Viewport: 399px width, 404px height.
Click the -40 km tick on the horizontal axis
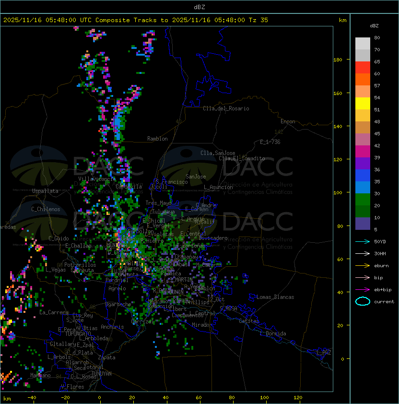tap(32, 398)
